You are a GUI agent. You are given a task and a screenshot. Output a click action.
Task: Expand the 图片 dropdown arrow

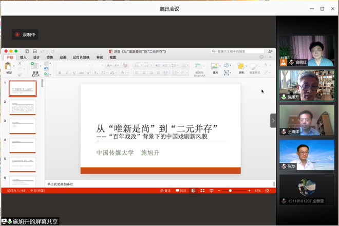click(x=221, y=66)
